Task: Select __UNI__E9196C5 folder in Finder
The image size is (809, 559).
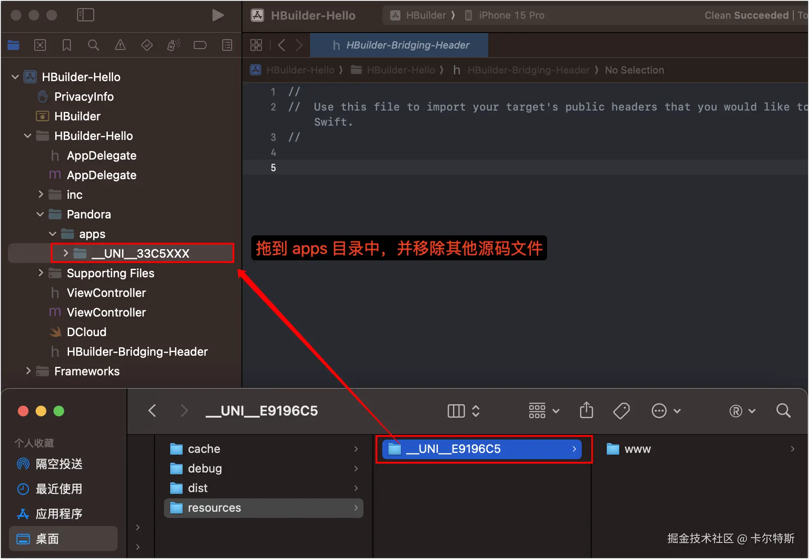Action: (482, 449)
